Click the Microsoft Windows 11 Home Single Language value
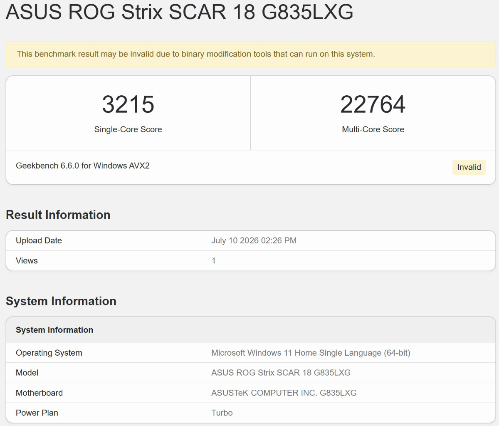The width and height of the screenshot is (499, 426). (311, 353)
